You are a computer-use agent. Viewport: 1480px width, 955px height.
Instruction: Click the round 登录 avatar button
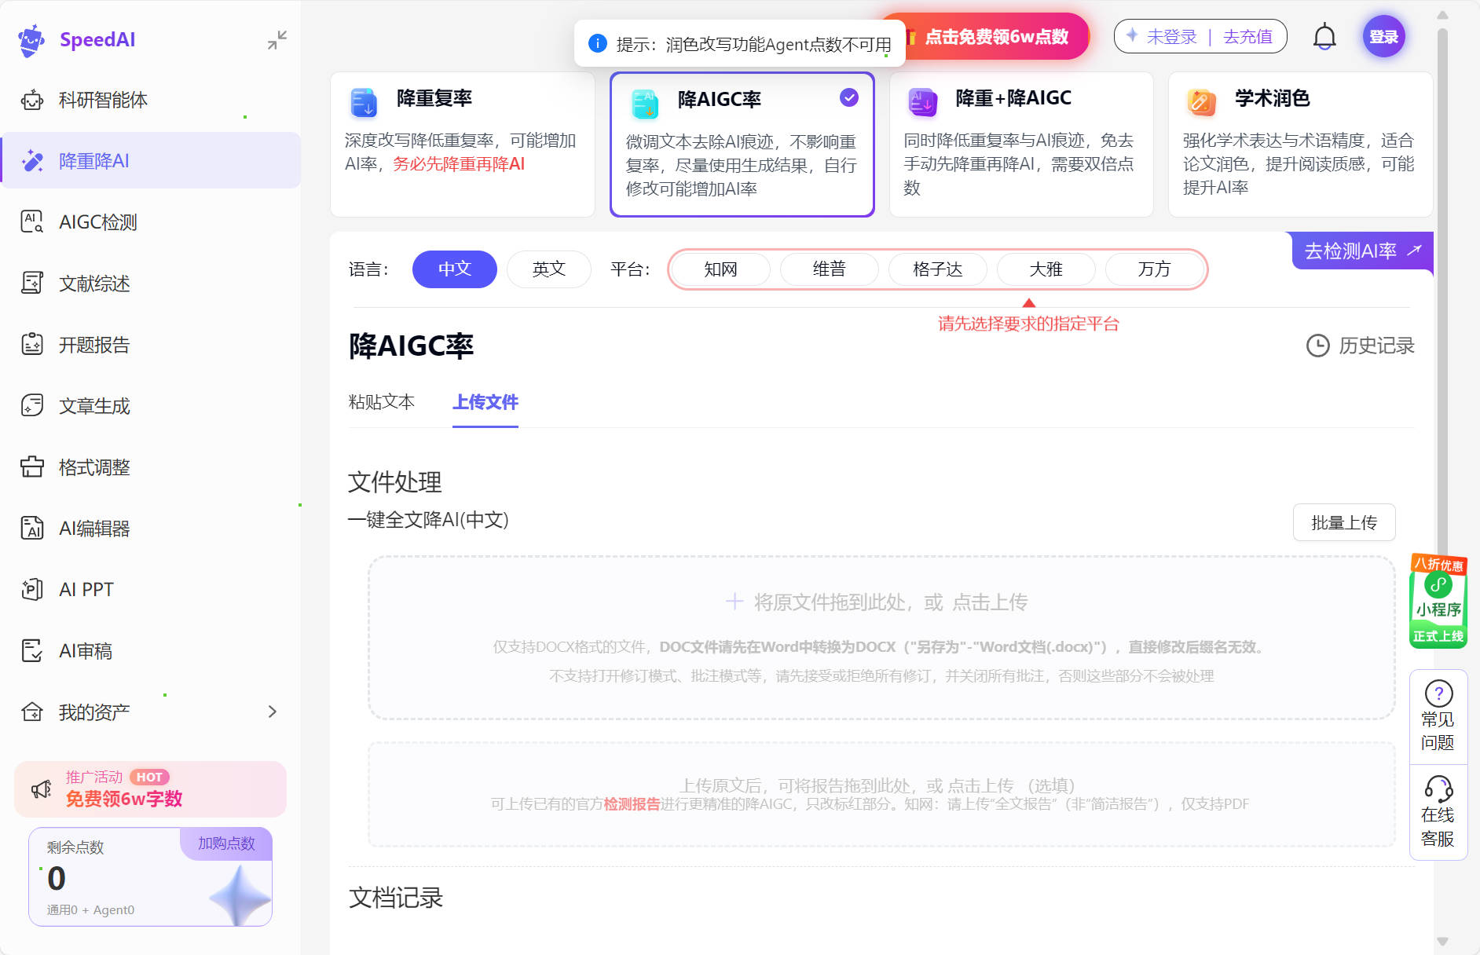pyautogui.click(x=1383, y=37)
